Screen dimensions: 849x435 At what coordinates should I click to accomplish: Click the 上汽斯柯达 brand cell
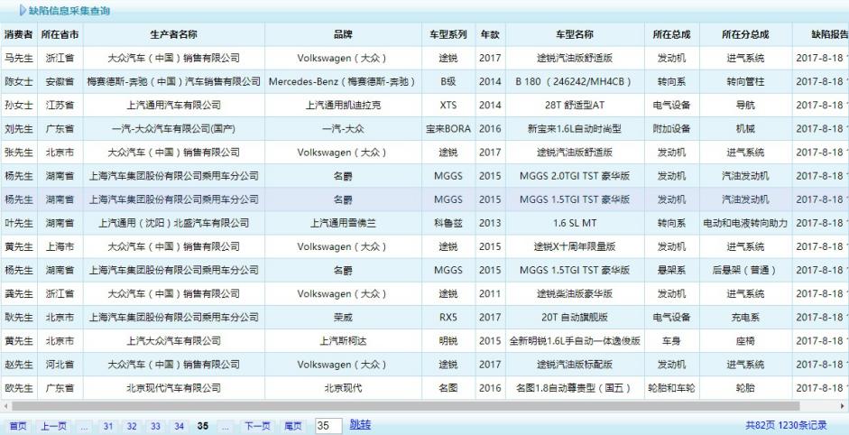pyautogui.click(x=343, y=341)
